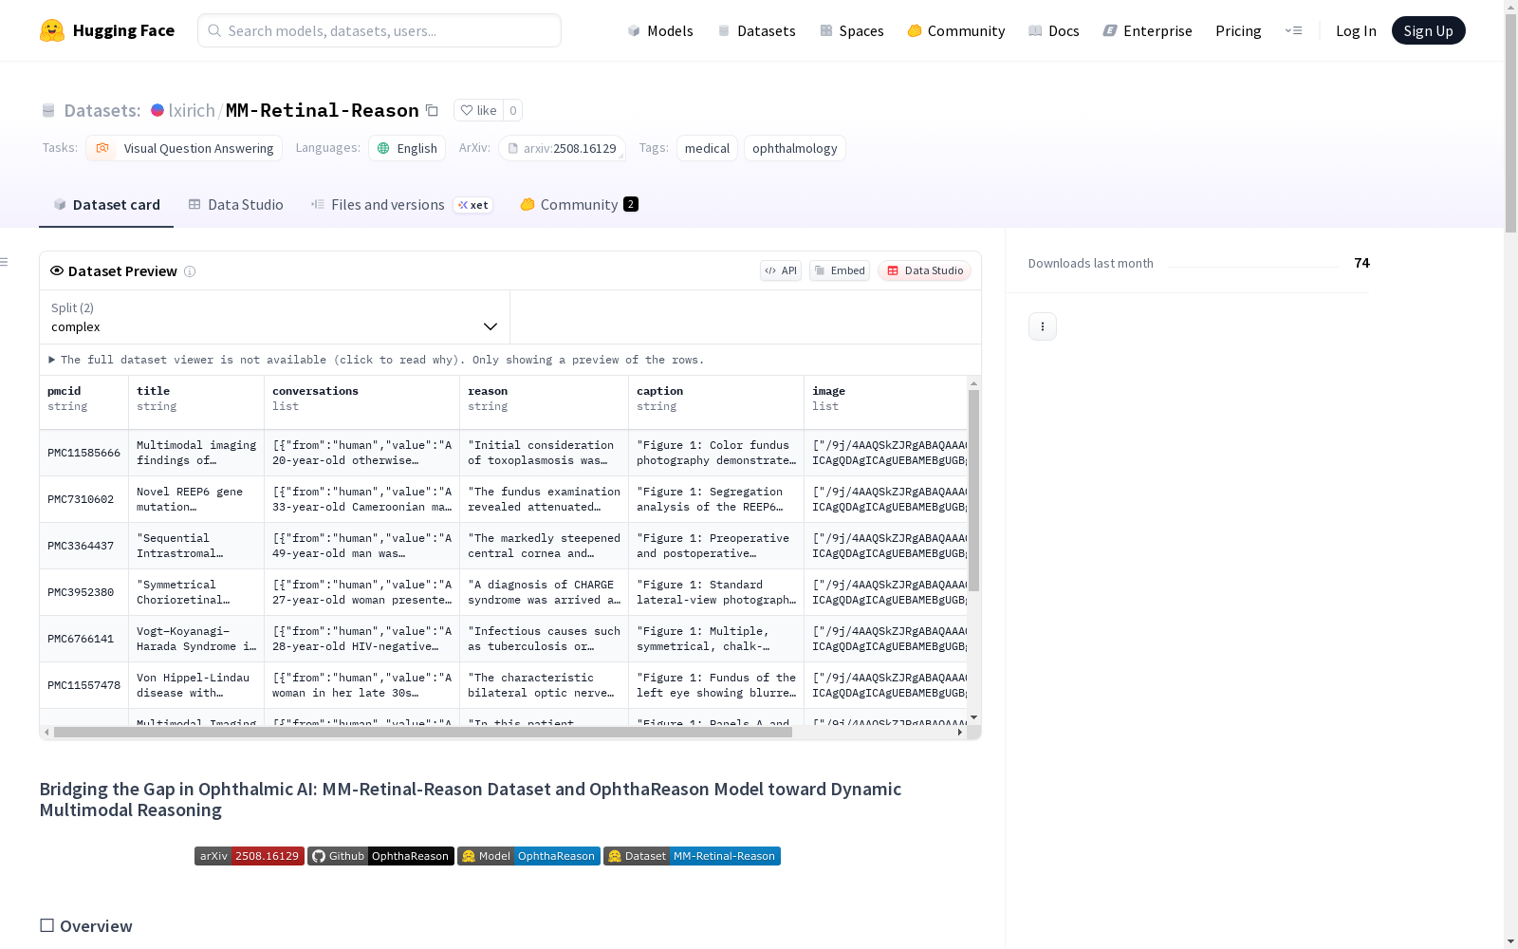Click the API button in Dataset Preview
The width and height of the screenshot is (1518, 949).
point(781,270)
